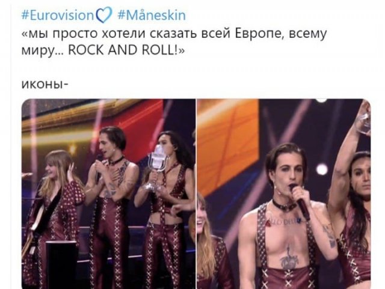
Task: Click the black choker in the right photo
Action: tap(284, 205)
